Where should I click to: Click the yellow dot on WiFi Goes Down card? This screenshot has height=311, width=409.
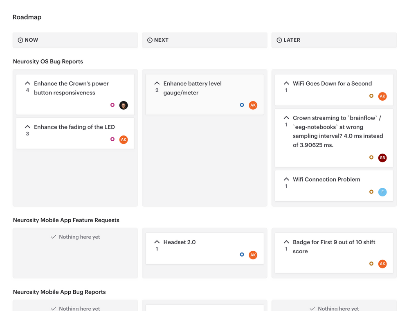click(x=371, y=96)
